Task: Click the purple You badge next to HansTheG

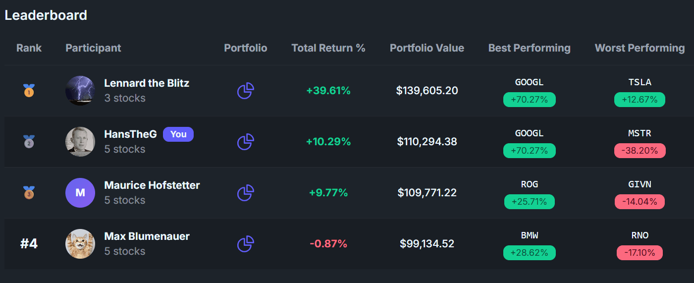Action: coord(178,134)
